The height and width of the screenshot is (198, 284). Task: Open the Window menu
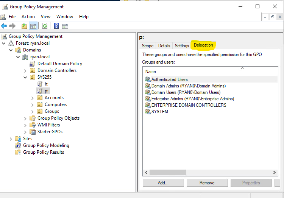coord(65,17)
